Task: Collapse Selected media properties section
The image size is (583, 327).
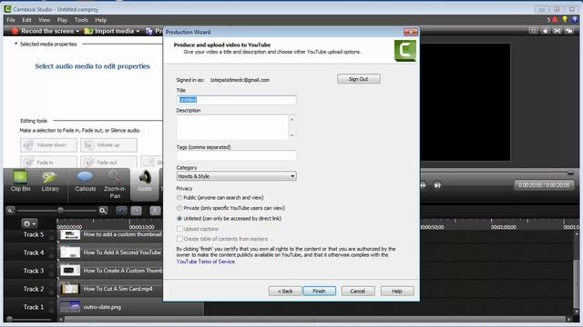Action: pos(15,44)
